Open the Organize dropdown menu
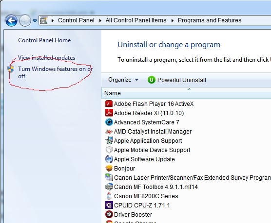This screenshot has height=223, width=271. pos(123,80)
